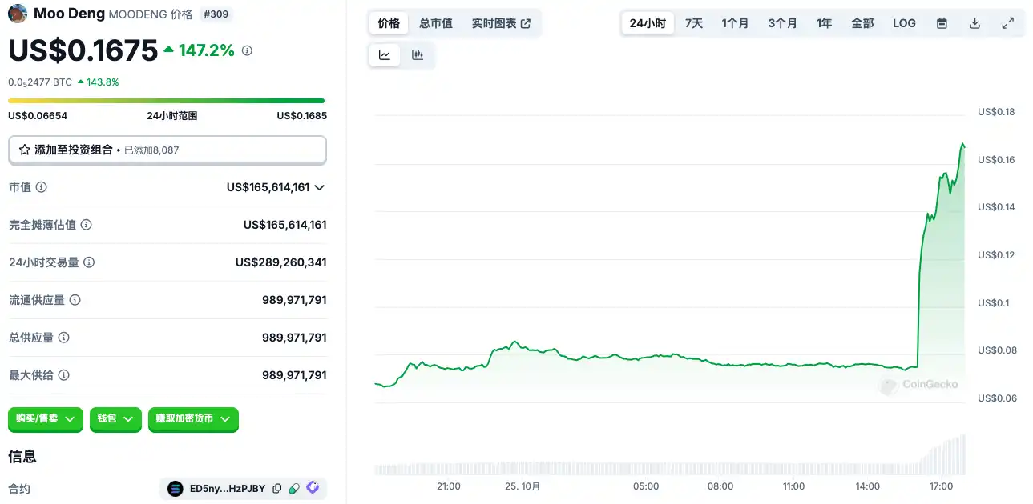Image resolution: width=1033 pixels, height=504 pixels.
Task: Toggle the LOG scale option
Action: click(x=904, y=23)
